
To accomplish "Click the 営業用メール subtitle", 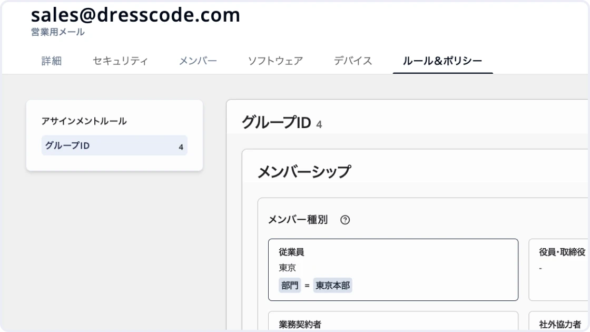I will tap(58, 32).
